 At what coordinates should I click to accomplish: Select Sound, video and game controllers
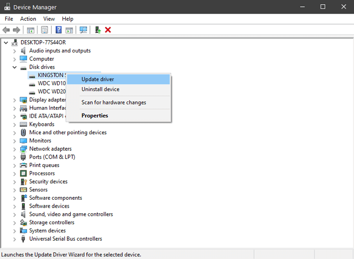click(71, 214)
